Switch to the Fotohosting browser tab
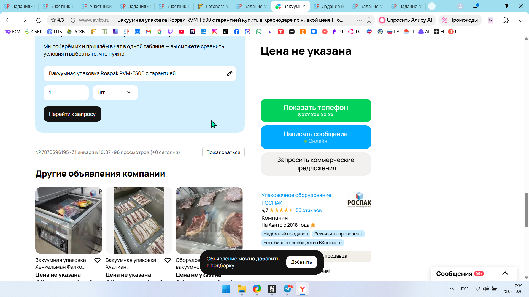Image resolution: width=529 pixels, height=297 pixels. click(213, 6)
